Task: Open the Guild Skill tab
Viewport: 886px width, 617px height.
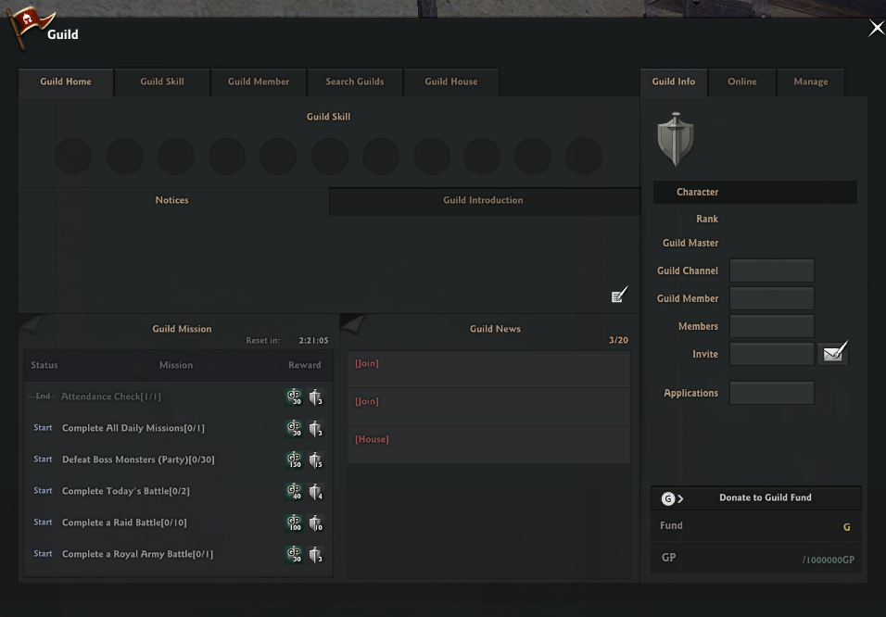Action: [x=162, y=82]
